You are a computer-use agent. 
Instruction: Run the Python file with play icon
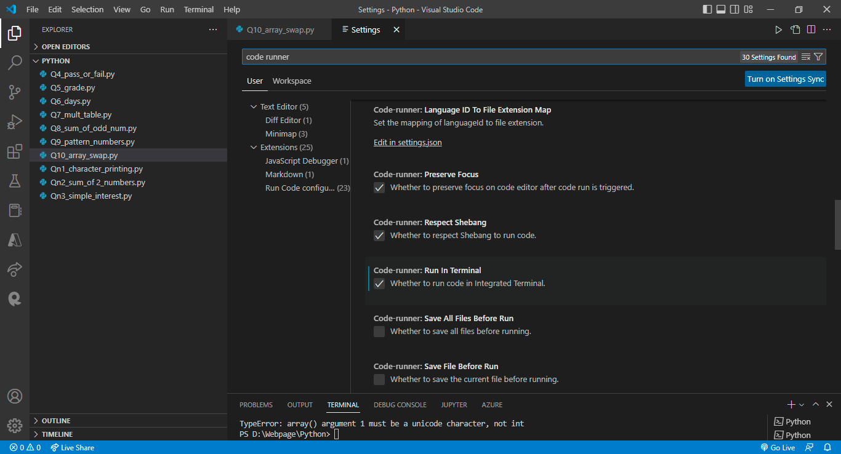pyautogui.click(x=778, y=30)
